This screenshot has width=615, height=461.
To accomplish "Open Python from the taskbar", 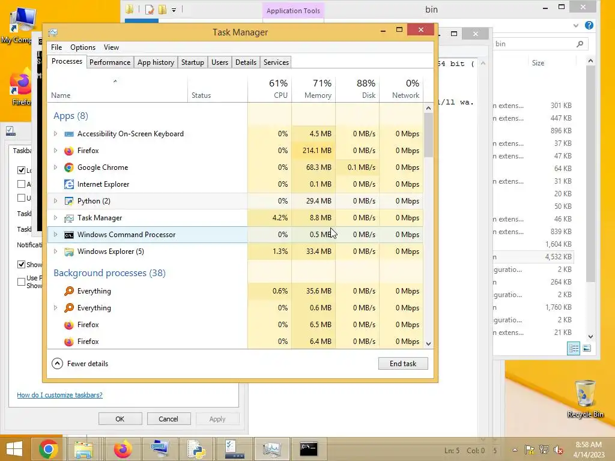I will [x=196, y=449].
